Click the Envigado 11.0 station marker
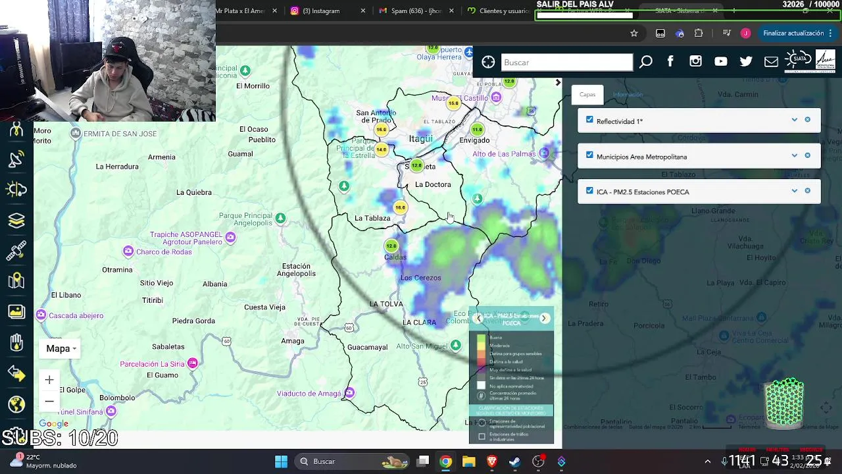 point(477,130)
